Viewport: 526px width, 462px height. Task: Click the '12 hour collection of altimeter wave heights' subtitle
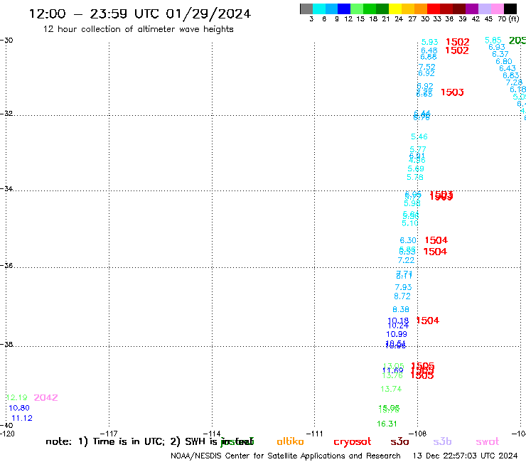tap(138, 29)
